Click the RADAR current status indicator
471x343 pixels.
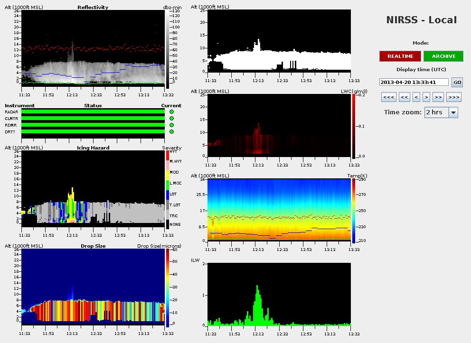pos(171,112)
